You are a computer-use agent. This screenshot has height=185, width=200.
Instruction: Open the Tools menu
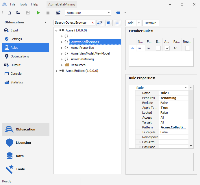point(23,4)
